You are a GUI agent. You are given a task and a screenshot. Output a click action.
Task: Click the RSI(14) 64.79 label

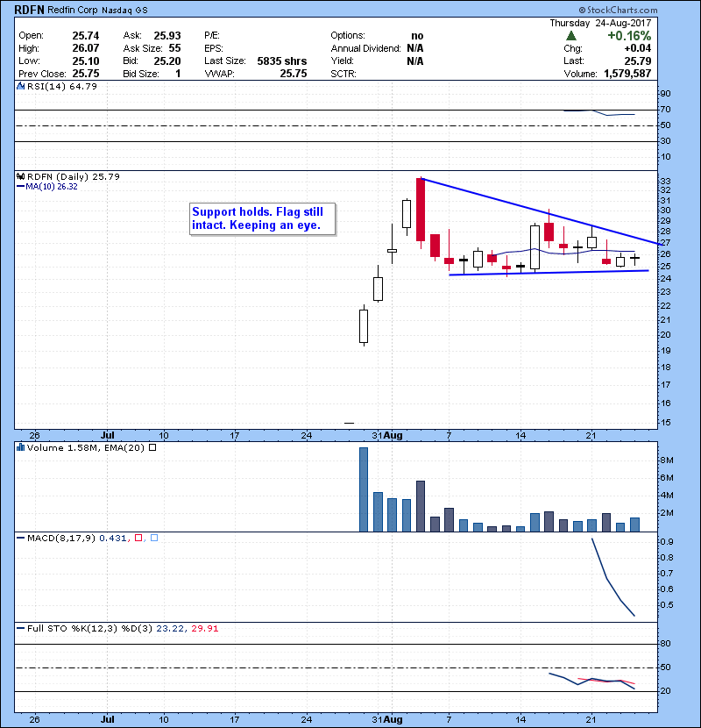62,86
